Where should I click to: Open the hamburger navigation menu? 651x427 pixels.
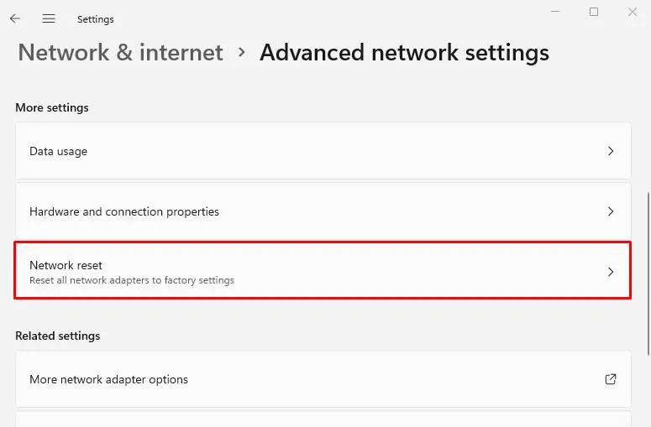pos(49,18)
